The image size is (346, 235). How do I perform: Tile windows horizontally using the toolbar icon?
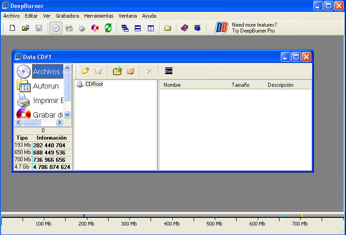tap(137, 28)
